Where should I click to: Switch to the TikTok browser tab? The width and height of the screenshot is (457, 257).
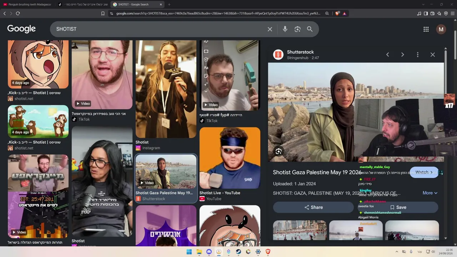83,5
